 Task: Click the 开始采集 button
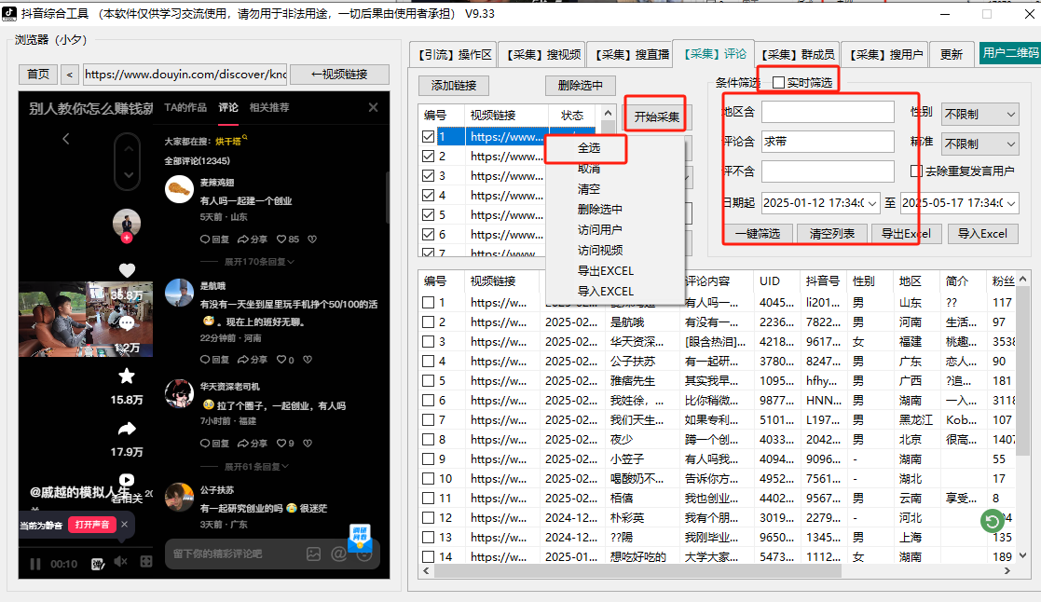pyautogui.click(x=656, y=117)
